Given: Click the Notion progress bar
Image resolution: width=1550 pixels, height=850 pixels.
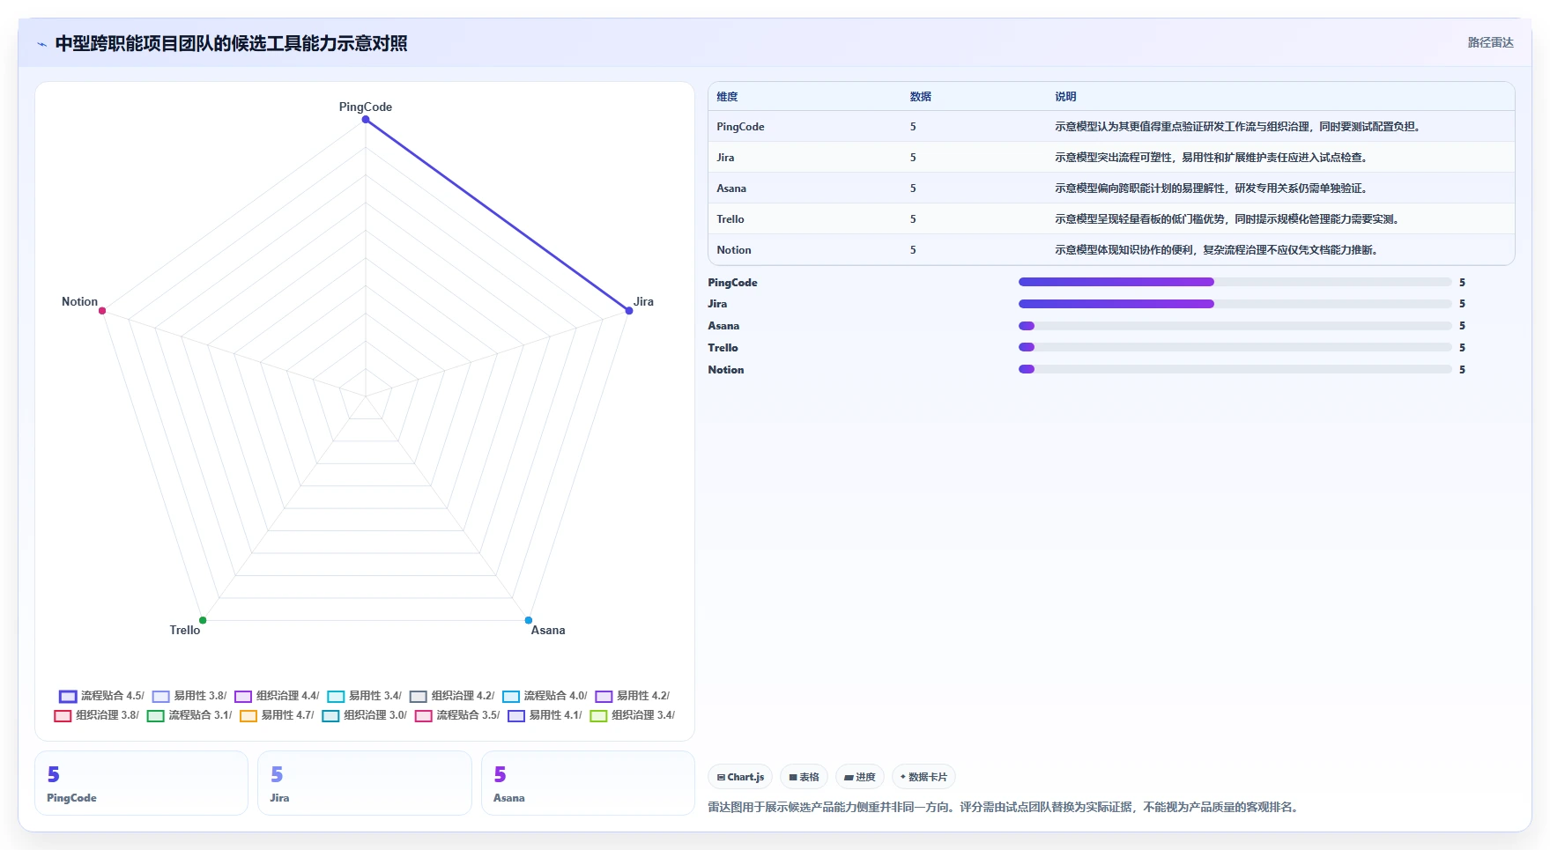Looking at the screenshot, I should pos(1235,369).
